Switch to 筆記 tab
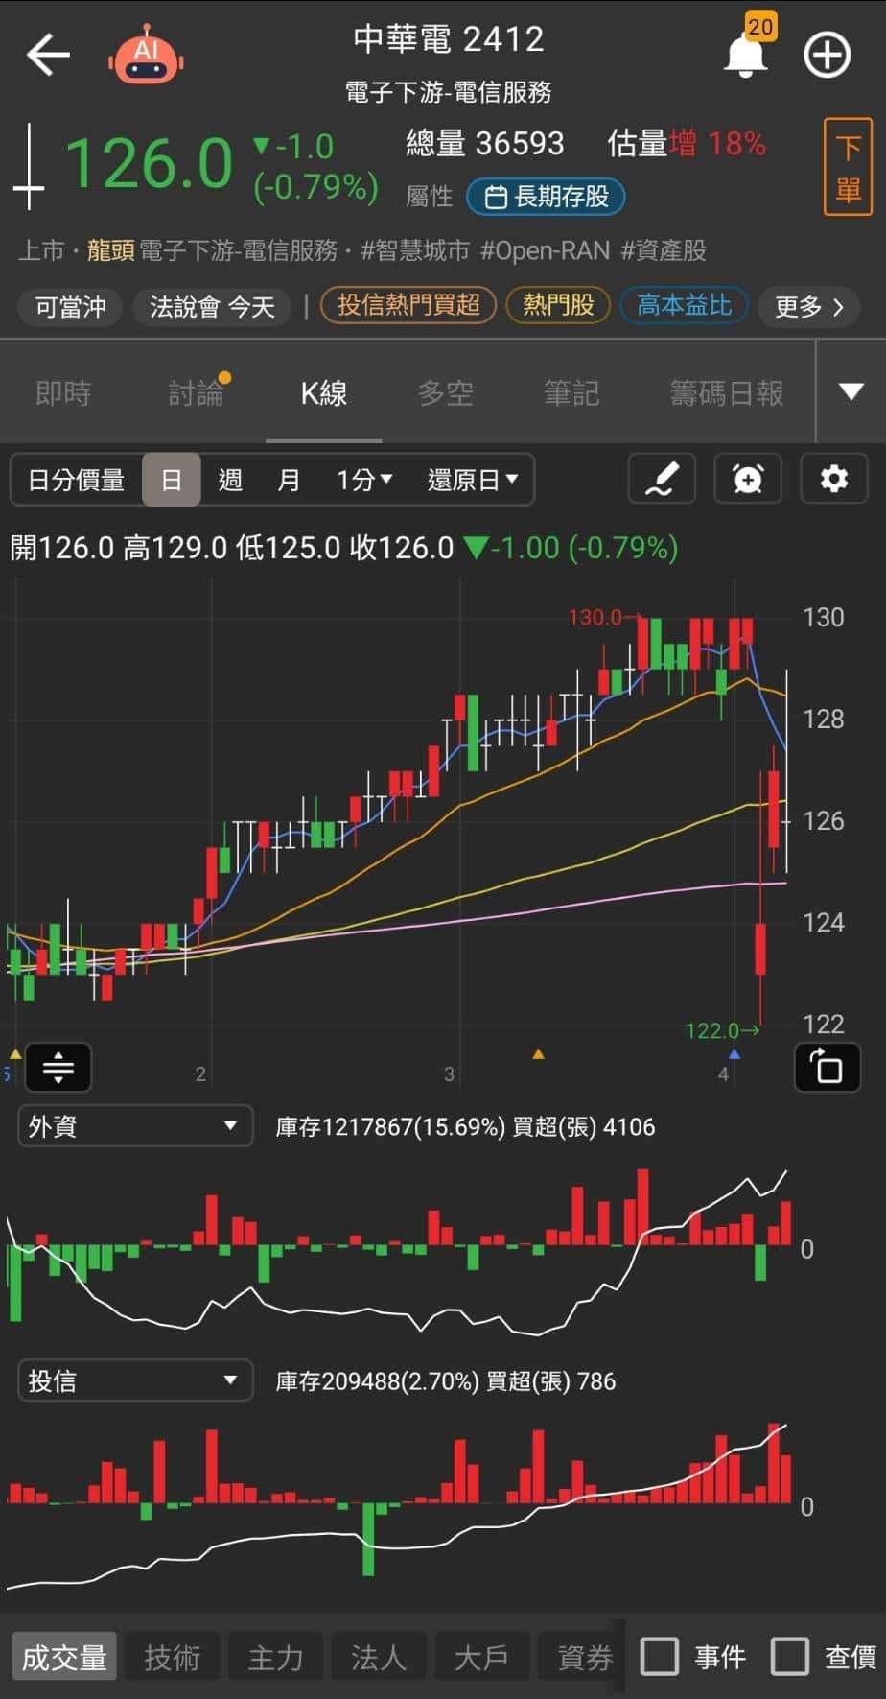 [571, 392]
